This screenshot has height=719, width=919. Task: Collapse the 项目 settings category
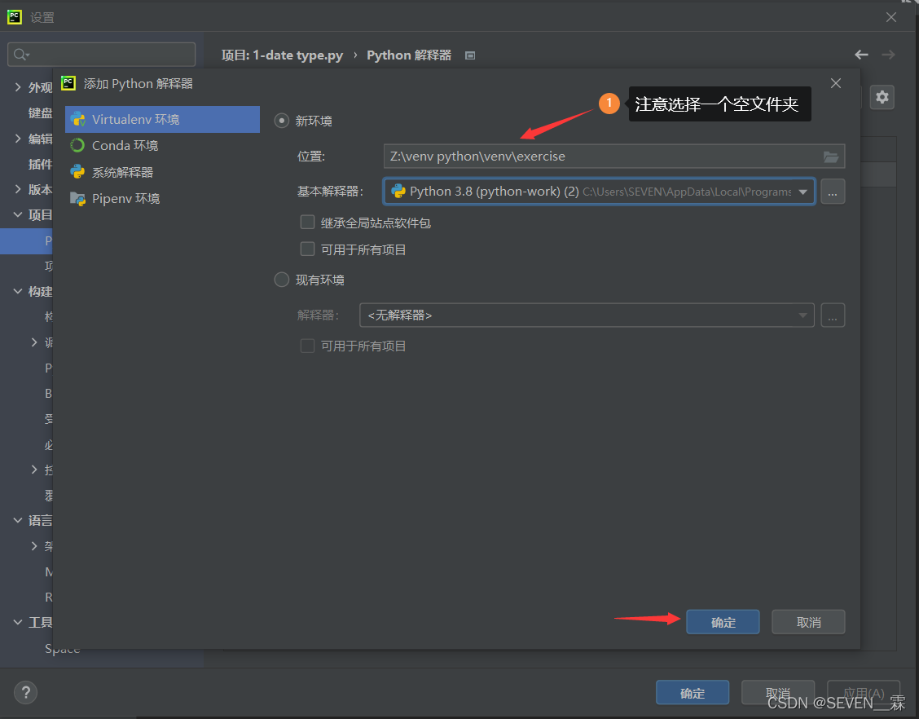coord(18,214)
